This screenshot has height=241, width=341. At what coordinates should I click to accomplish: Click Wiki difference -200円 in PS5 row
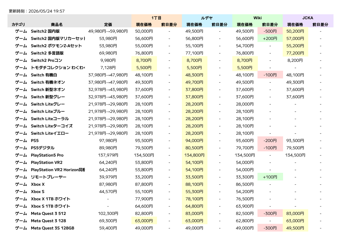click(x=270, y=141)
